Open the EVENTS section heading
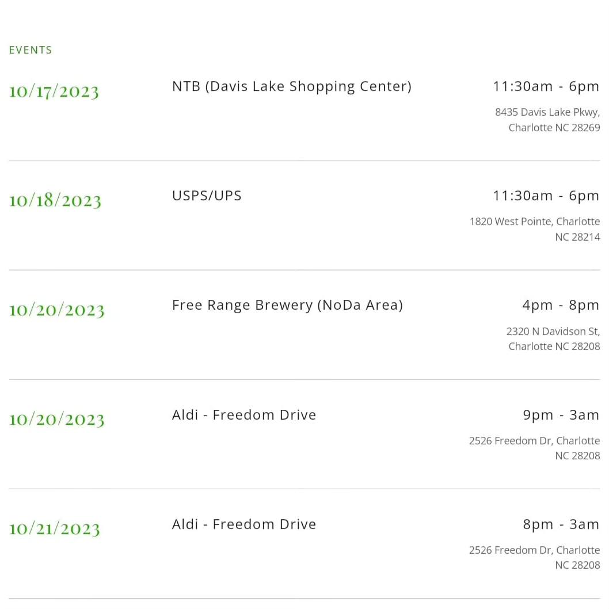609x609 pixels. pyautogui.click(x=31, y=50)
